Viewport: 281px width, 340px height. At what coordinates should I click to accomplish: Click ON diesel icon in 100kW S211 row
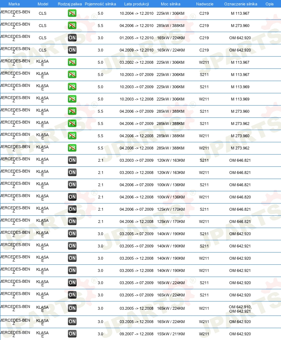[72, 185]
